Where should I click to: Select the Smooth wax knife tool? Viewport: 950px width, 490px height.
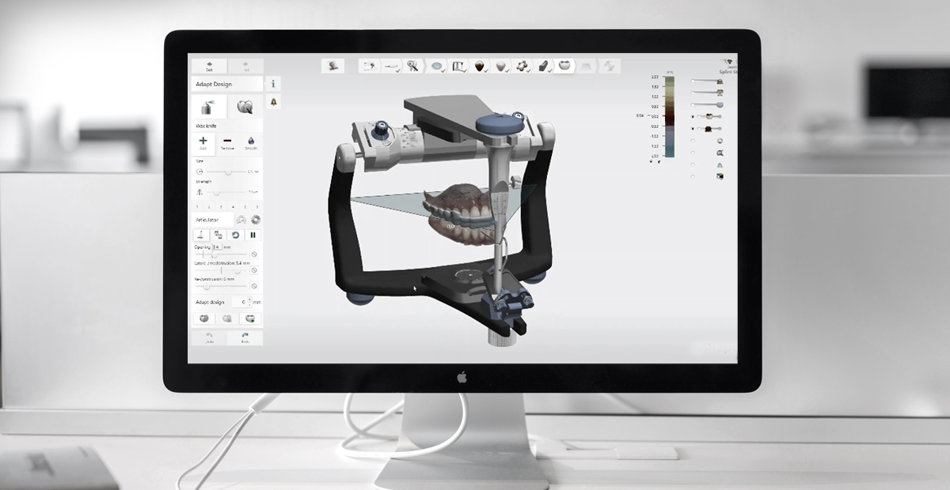coord(250,143)
